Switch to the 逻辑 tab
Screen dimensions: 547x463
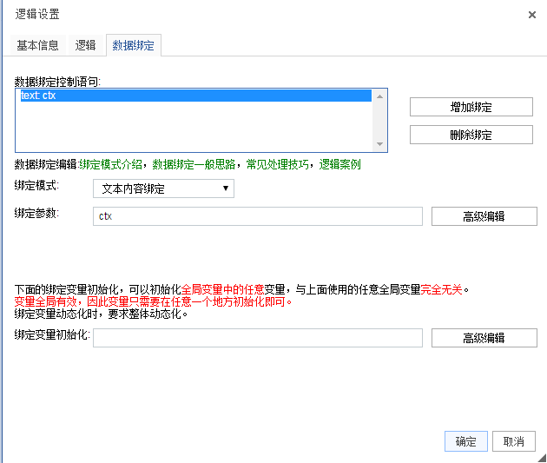[x=85, y=45]
